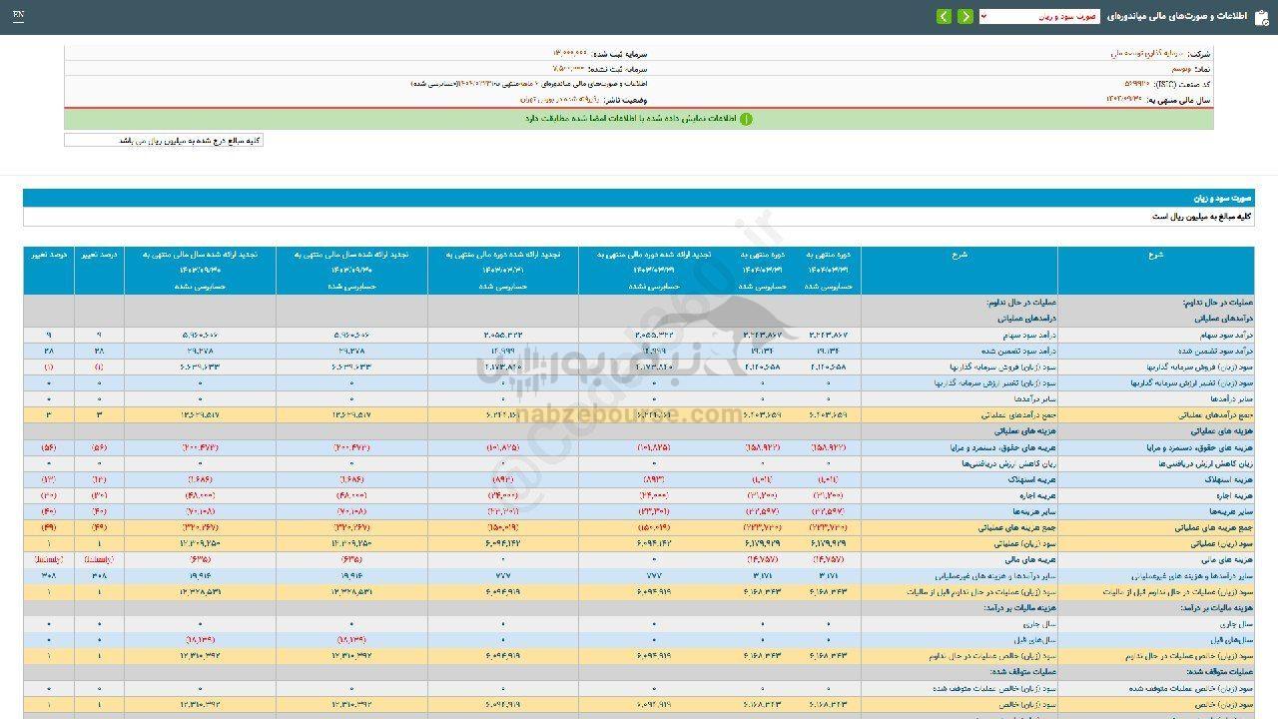This screenshot has width=1278, height=719.
Task: Click the leftmost درصد تغییر column header
Action: click(x=48, y=256)
